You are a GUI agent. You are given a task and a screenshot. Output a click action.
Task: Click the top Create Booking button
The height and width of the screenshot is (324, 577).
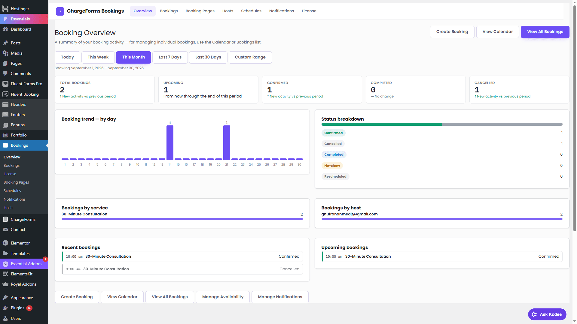(x=452, y=32)
